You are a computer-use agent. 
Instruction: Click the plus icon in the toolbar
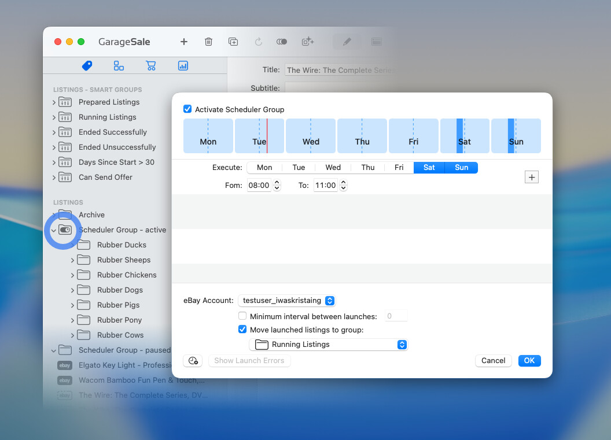tap(184, 42)
